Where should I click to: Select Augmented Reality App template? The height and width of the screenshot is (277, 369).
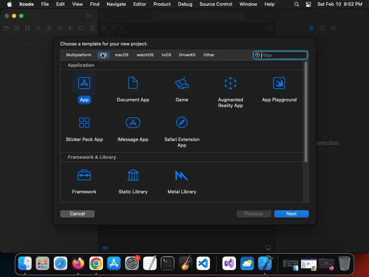click(230, 83)
